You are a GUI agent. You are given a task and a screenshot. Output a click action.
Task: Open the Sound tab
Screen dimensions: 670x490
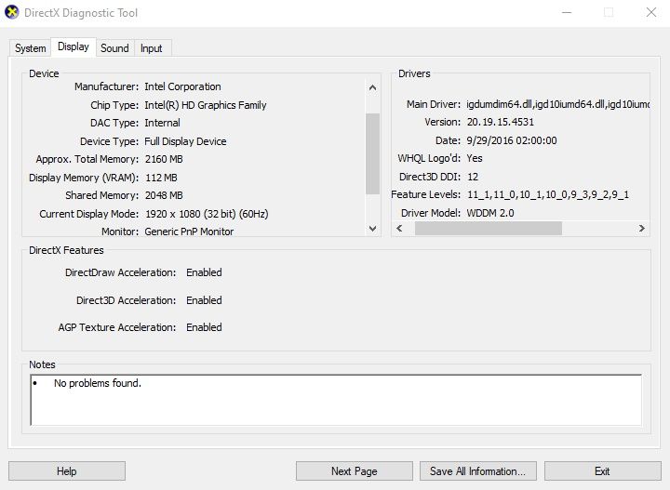115,48
